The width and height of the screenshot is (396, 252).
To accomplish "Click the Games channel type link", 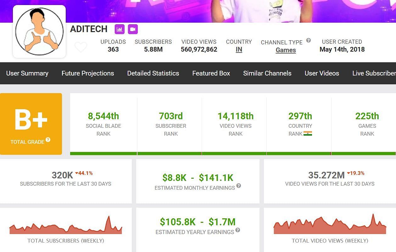I will click(286, 50).
